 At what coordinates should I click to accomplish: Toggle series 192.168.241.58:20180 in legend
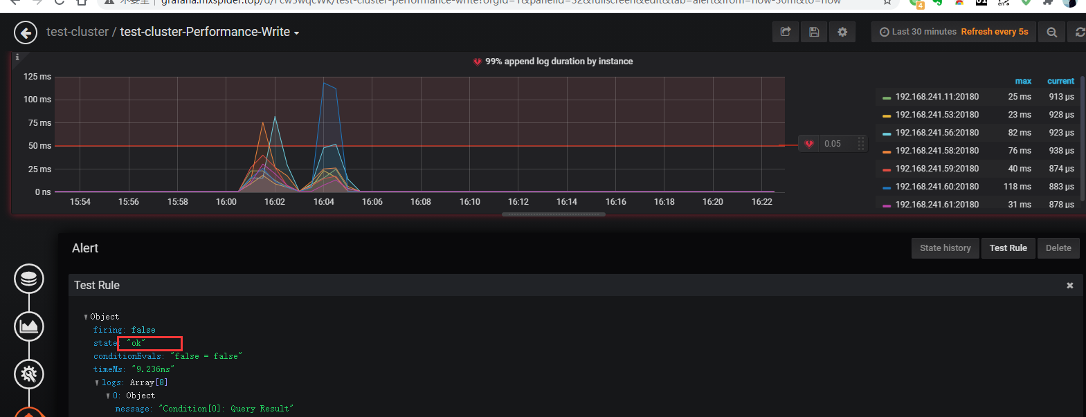pos(936,151)
